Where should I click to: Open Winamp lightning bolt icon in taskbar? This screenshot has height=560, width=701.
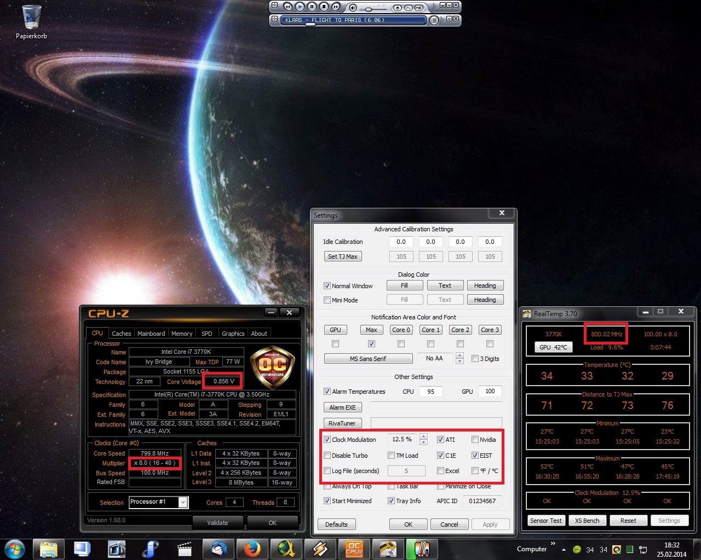click(x=320, y=549)
